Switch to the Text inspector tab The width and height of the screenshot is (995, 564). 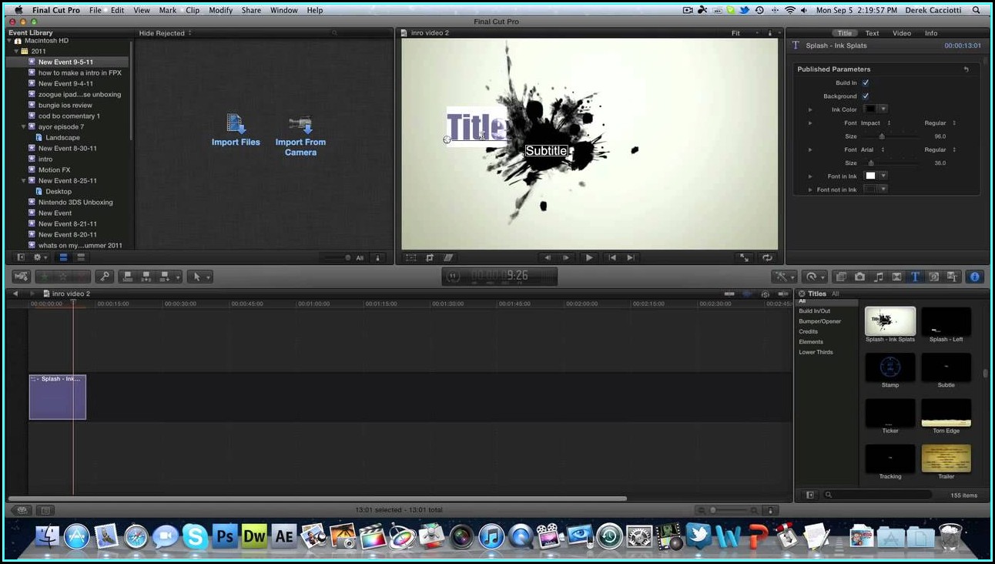pyautogui.click(x=872, y=33)
